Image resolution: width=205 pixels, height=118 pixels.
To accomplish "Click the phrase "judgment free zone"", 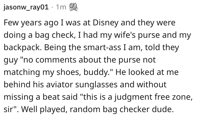I will point(153,97).
